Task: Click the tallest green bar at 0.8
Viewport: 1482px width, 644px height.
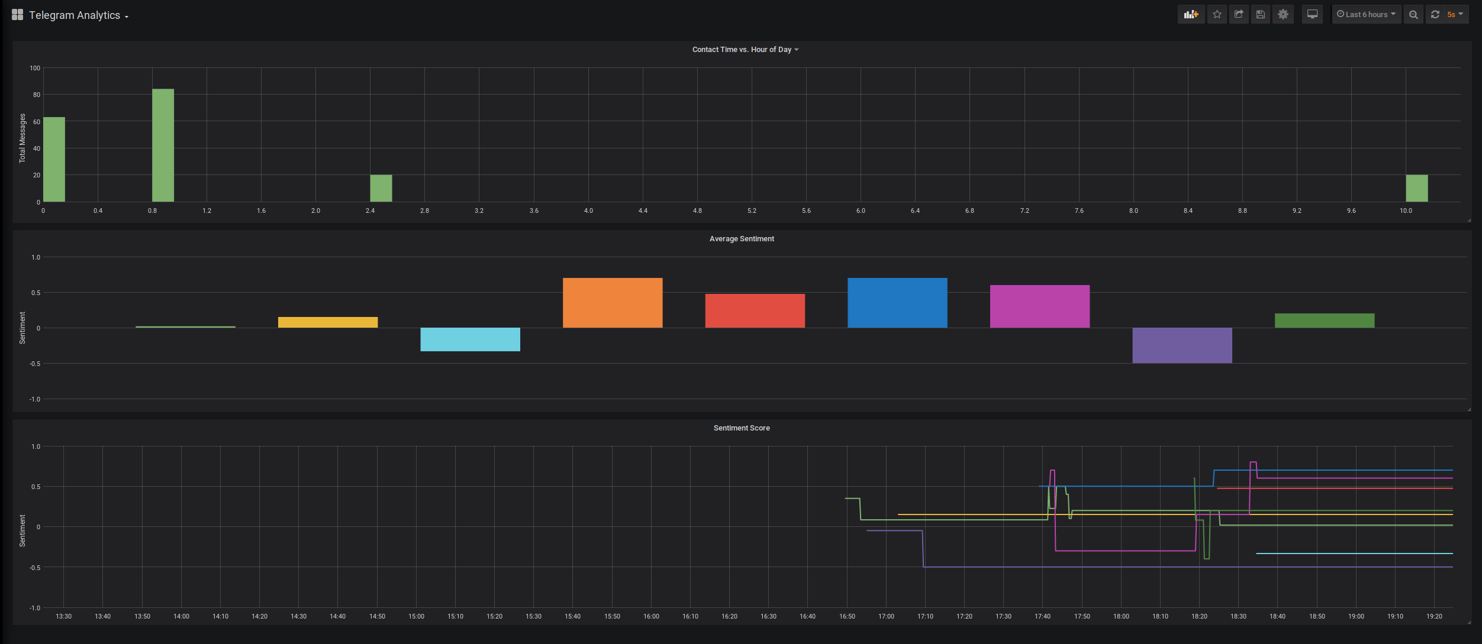Action: click(x=163, y=145)
